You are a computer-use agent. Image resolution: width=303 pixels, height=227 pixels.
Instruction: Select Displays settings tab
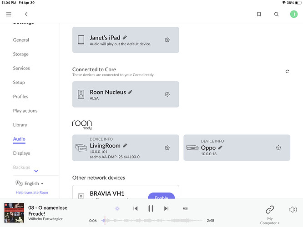(21, 153)
